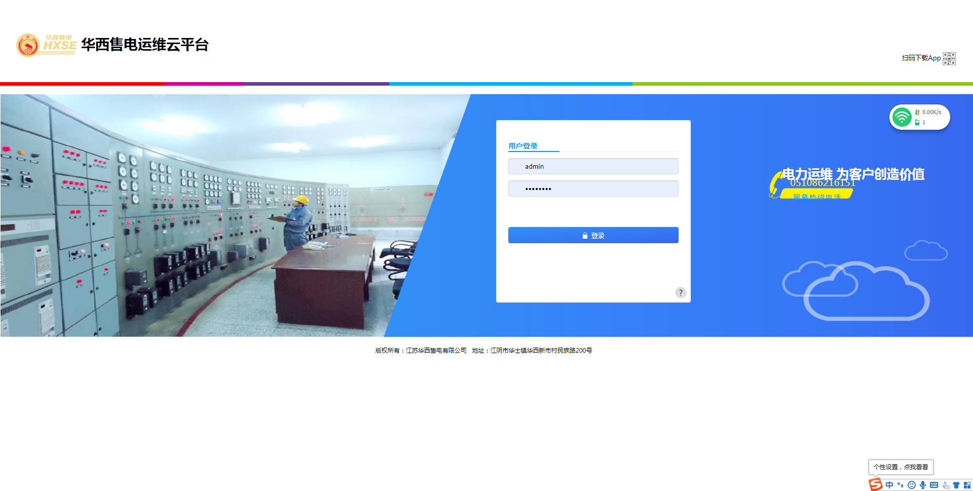Toggle the Chinese punctuation mode indicator
Viewport: 973px width, 491px height.
click(901, 485)
